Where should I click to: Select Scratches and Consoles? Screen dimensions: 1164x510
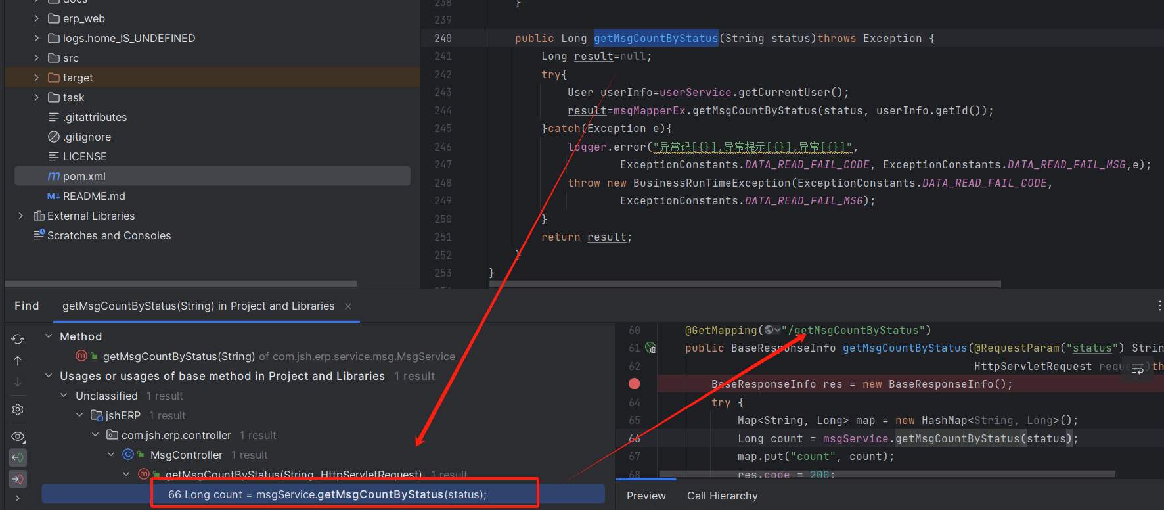(109, 235)
